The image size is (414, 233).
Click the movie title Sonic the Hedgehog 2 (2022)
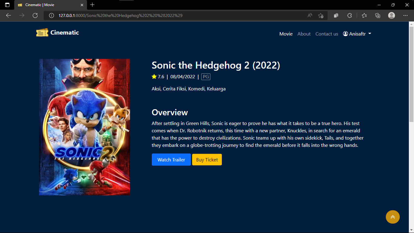point(216,65)
